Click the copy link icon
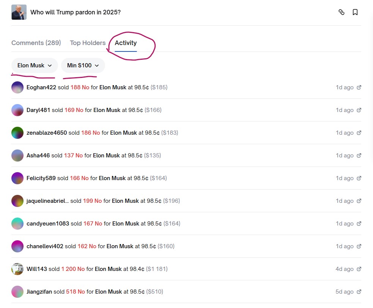This screenshot has height=308, width=373. [342, 12]
